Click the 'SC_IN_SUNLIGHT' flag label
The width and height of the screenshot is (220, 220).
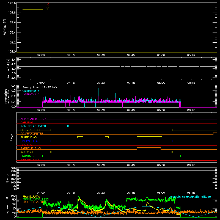(32, 130)
